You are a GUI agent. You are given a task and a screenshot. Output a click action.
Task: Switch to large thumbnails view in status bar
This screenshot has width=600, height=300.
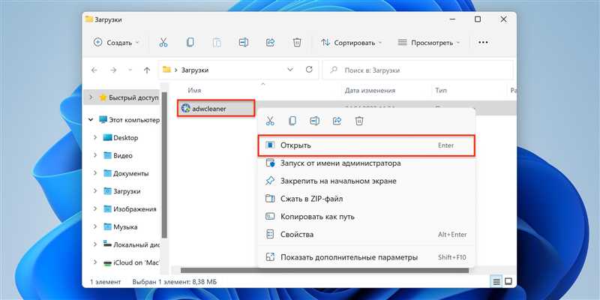pyautogui.click(x=508, y=282)
